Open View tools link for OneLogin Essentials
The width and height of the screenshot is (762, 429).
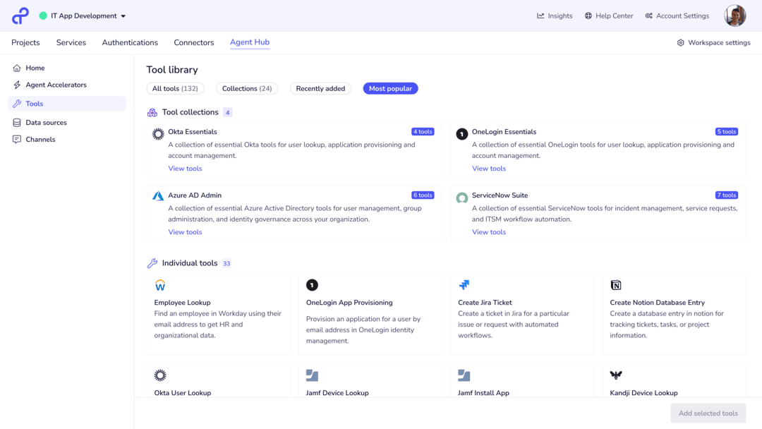(489, 169)
